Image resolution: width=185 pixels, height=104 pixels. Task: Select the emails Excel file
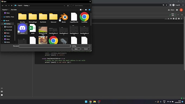(33, 29)
